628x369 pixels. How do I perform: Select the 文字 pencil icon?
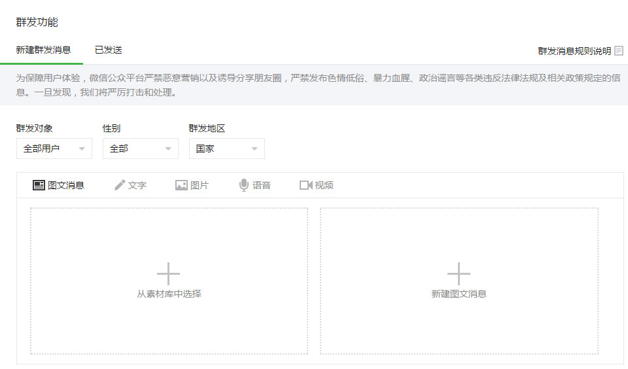point(120,185)
